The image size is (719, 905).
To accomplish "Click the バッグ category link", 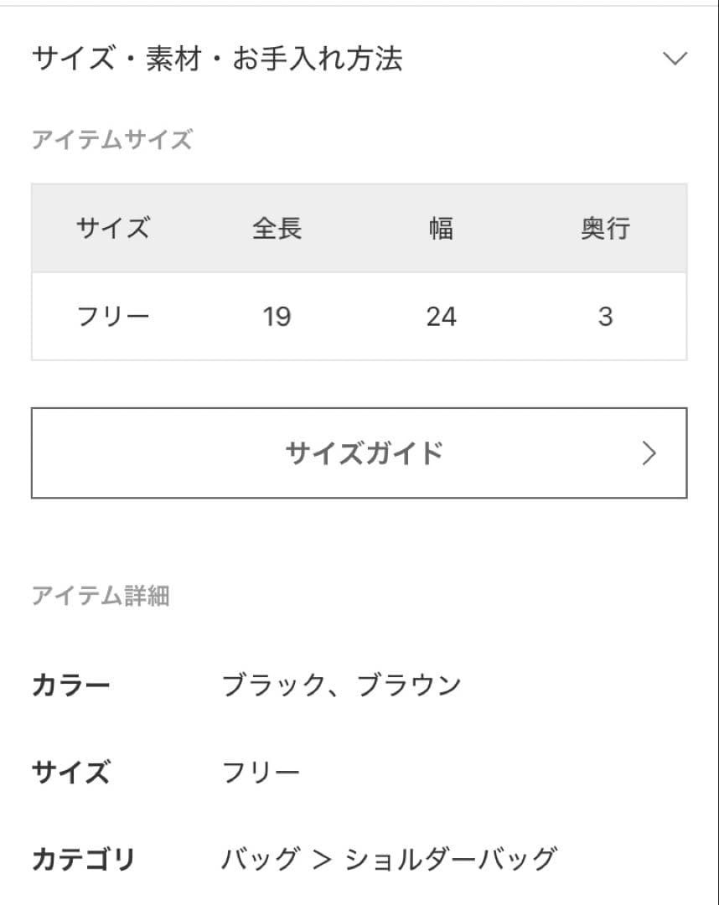I will 260,859.
